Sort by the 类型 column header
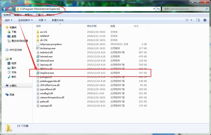 [x=113, y=26]
